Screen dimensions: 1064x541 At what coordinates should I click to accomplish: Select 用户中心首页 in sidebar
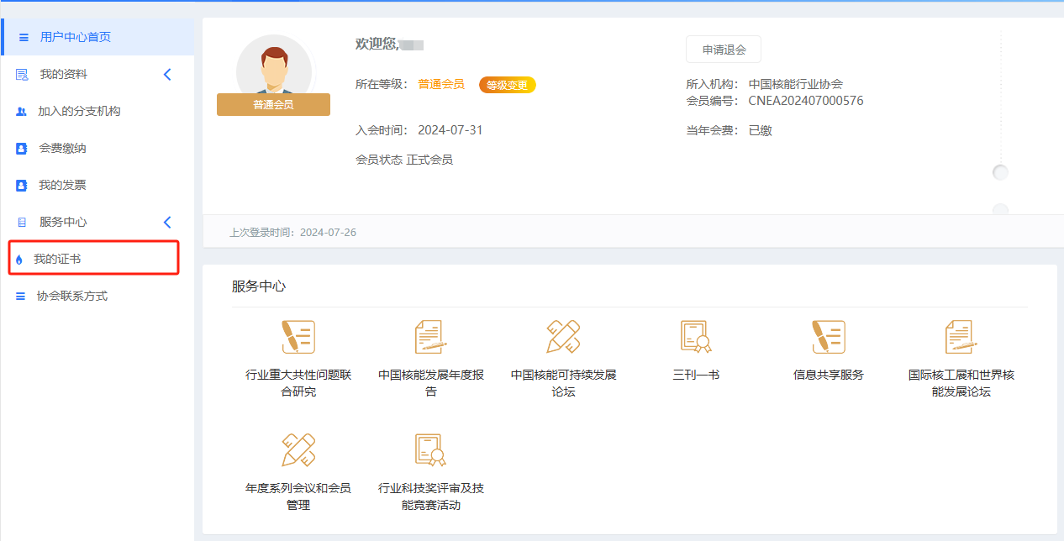(76, 37)
